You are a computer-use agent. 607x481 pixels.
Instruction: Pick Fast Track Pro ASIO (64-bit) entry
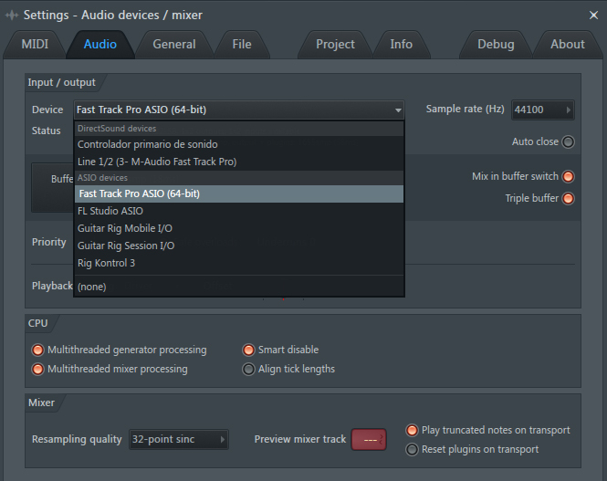239,193
